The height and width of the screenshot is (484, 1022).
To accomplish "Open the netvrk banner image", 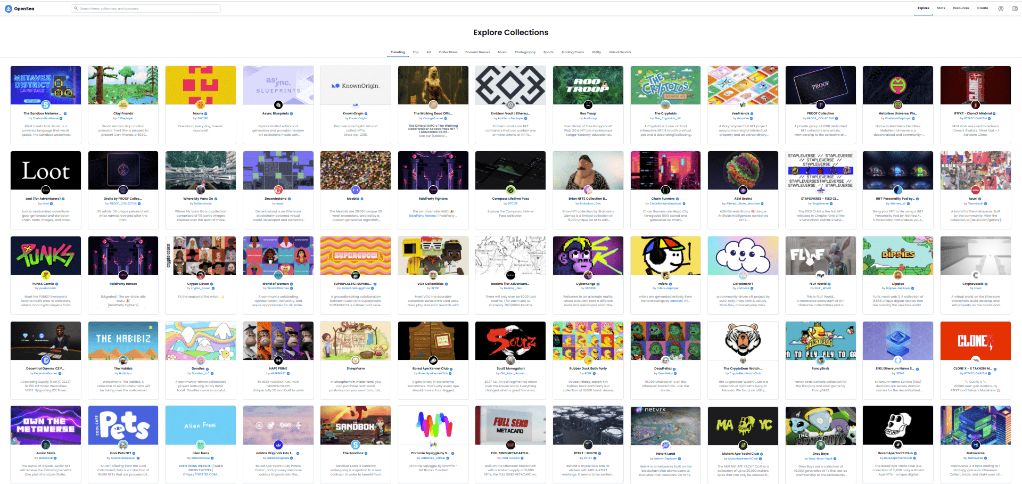I will (665, 425).
